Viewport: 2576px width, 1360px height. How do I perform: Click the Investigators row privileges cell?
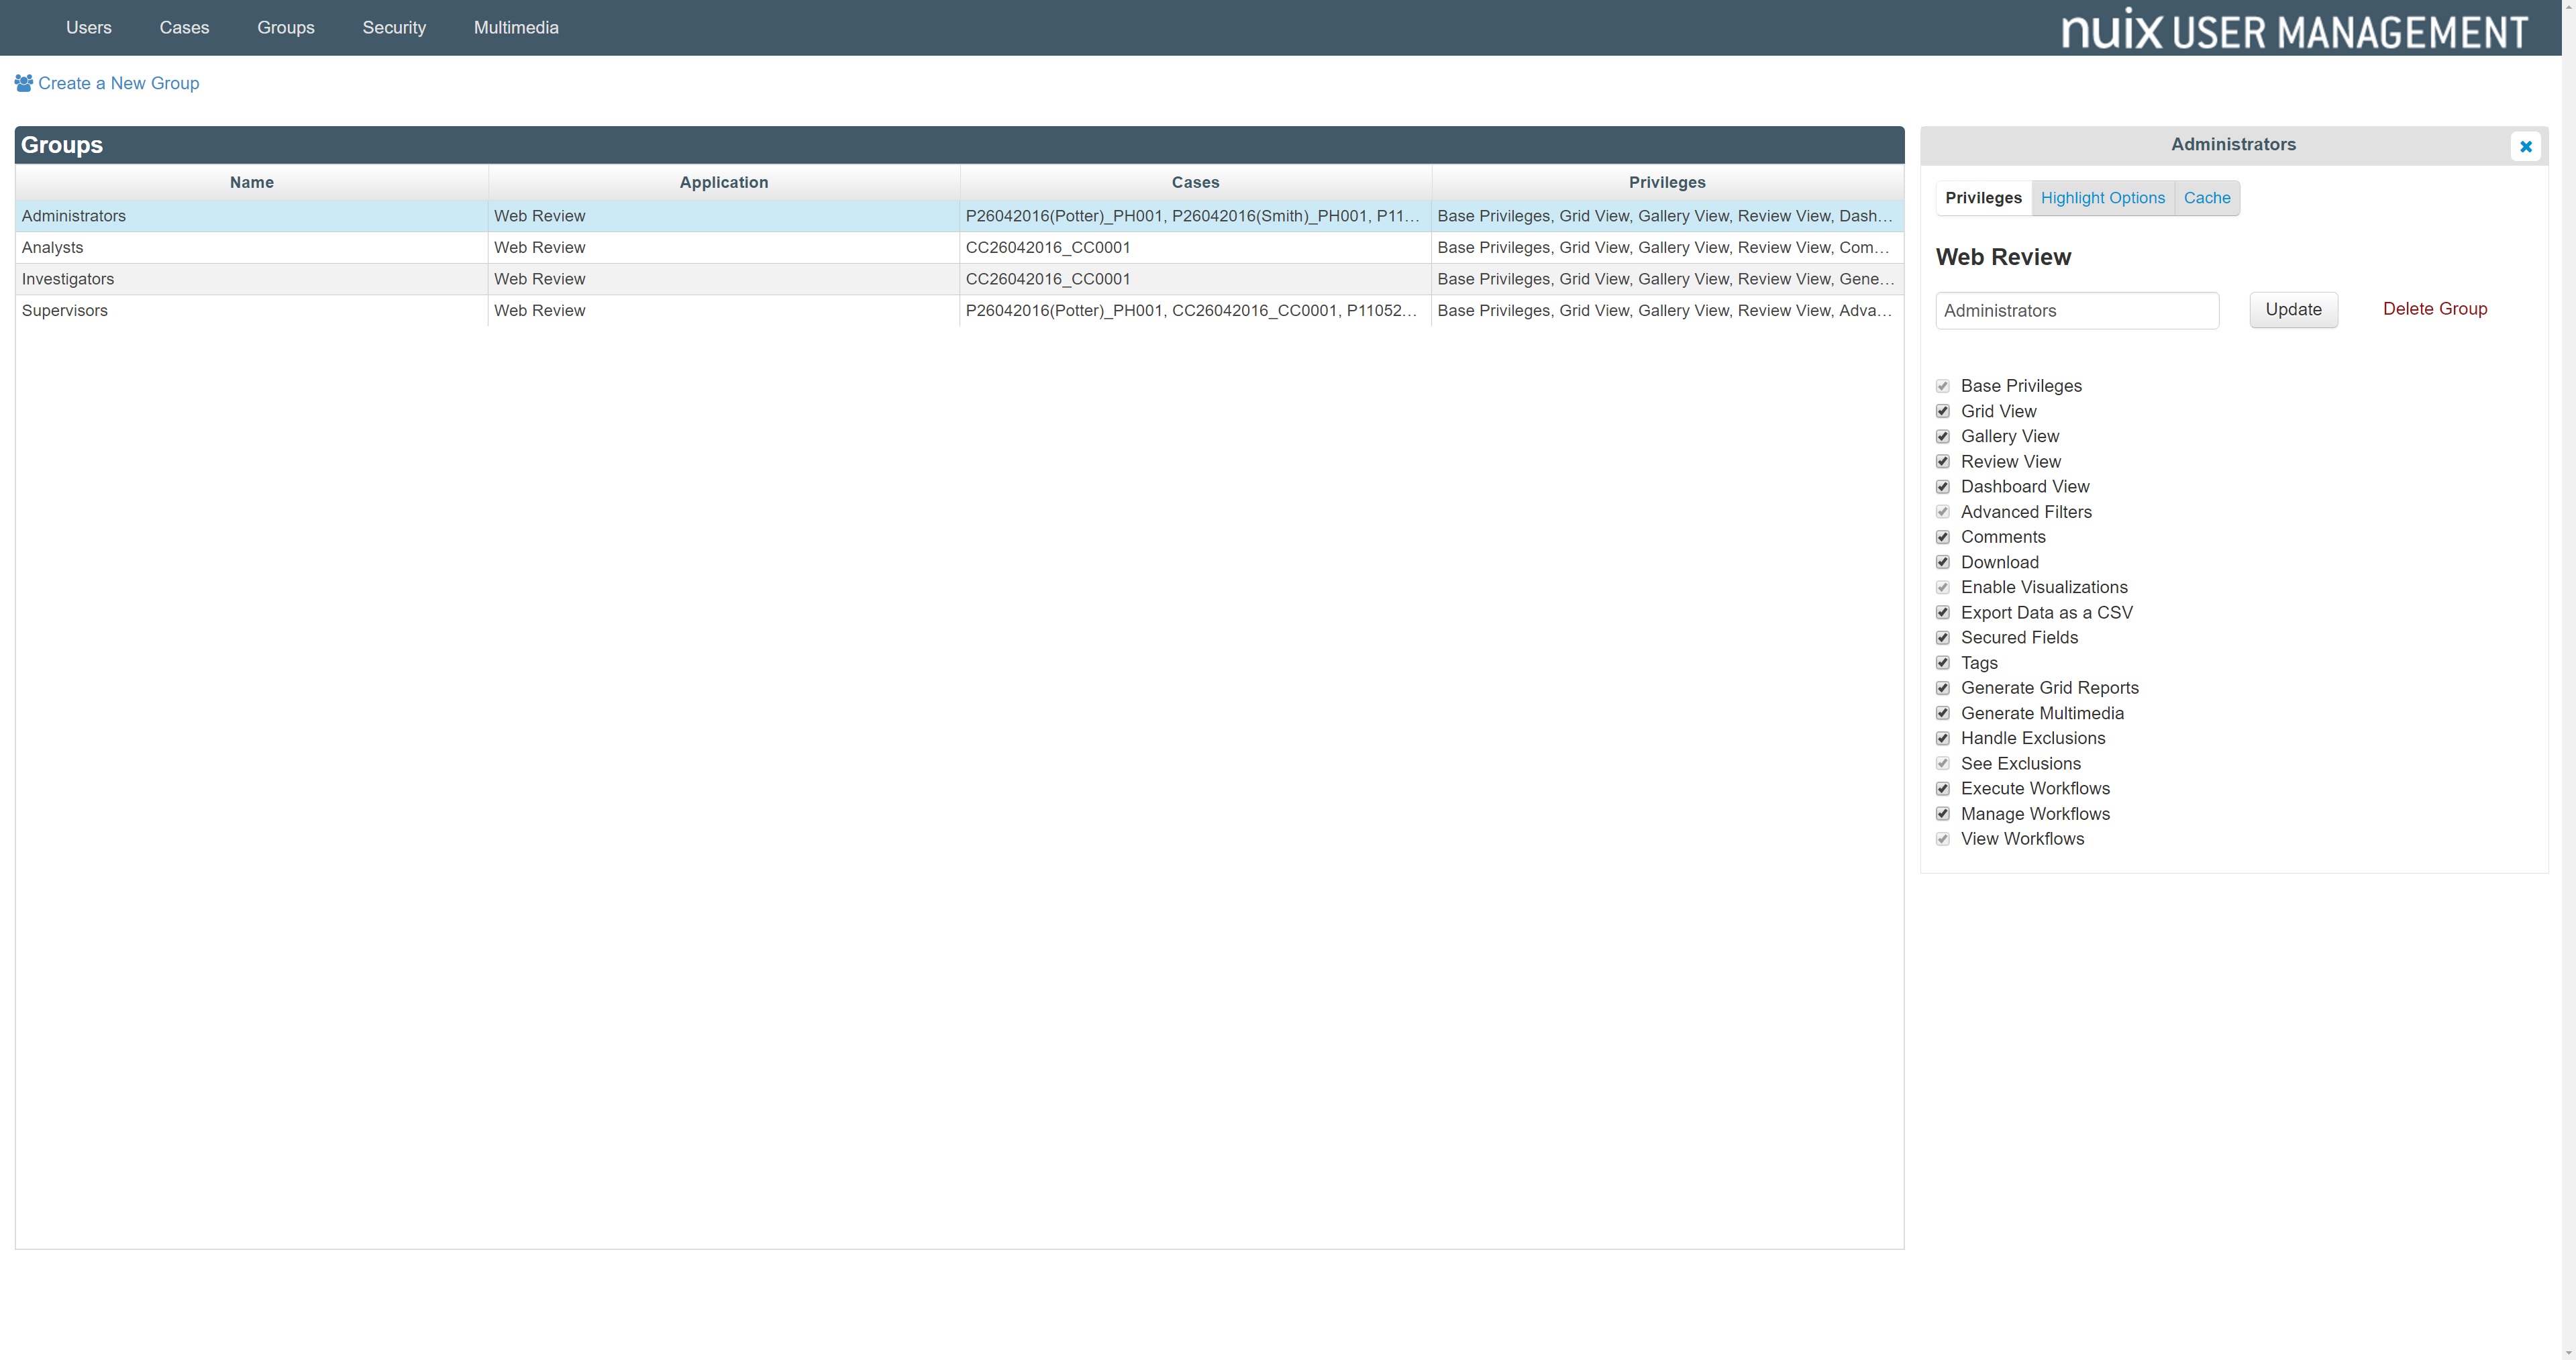pyautogui.click(x=1667, y=279)
